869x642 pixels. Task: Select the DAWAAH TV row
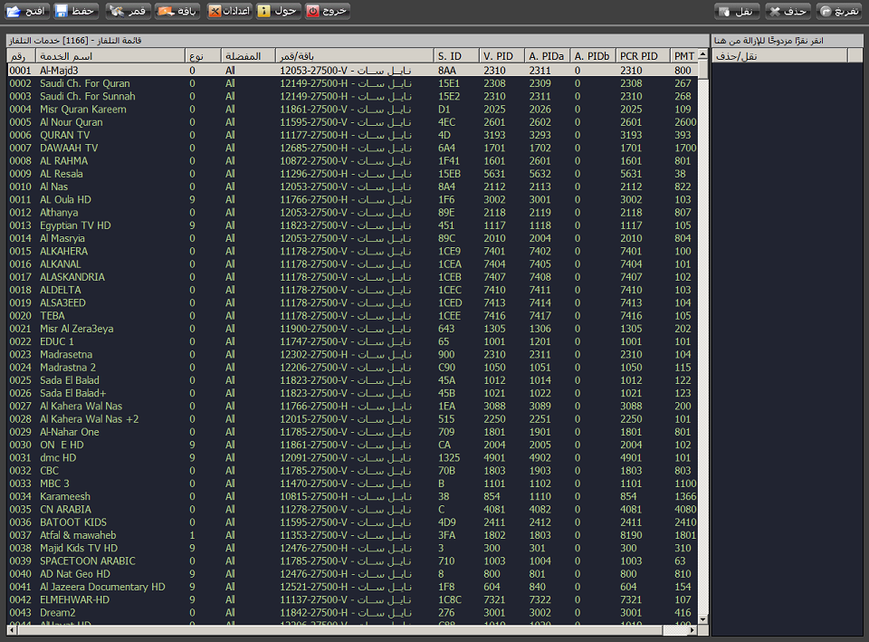(x=352, y=148)
